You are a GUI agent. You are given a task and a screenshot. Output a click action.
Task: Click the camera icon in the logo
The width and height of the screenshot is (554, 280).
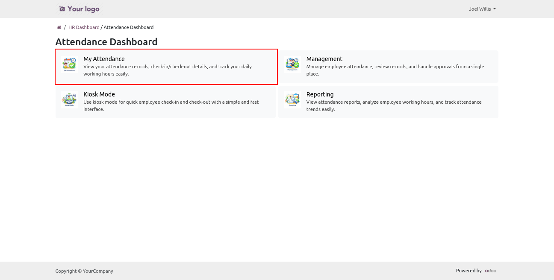(x=62, y=9)
